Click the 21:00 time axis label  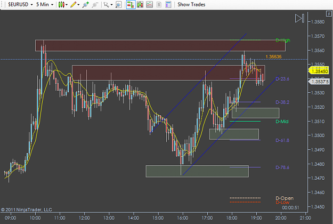(305, 218)
